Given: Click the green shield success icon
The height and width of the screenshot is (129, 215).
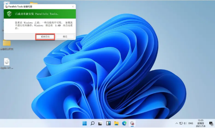Looking at the screenshot, I should [x=9, y=14].
